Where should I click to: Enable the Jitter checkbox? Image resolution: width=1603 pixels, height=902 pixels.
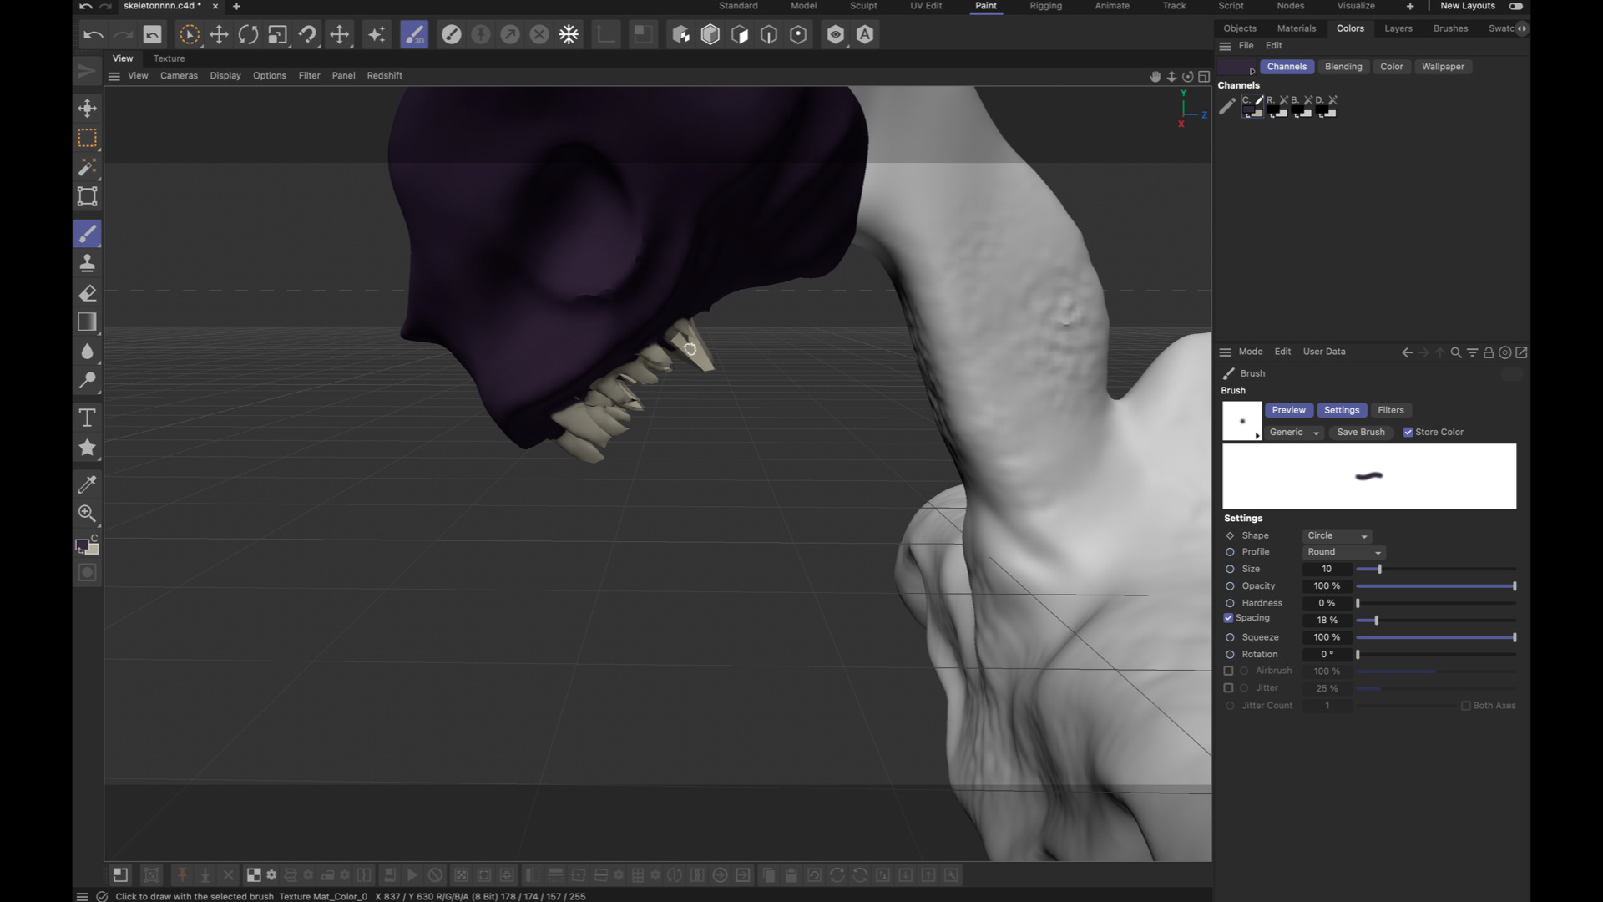point(1228,688)
